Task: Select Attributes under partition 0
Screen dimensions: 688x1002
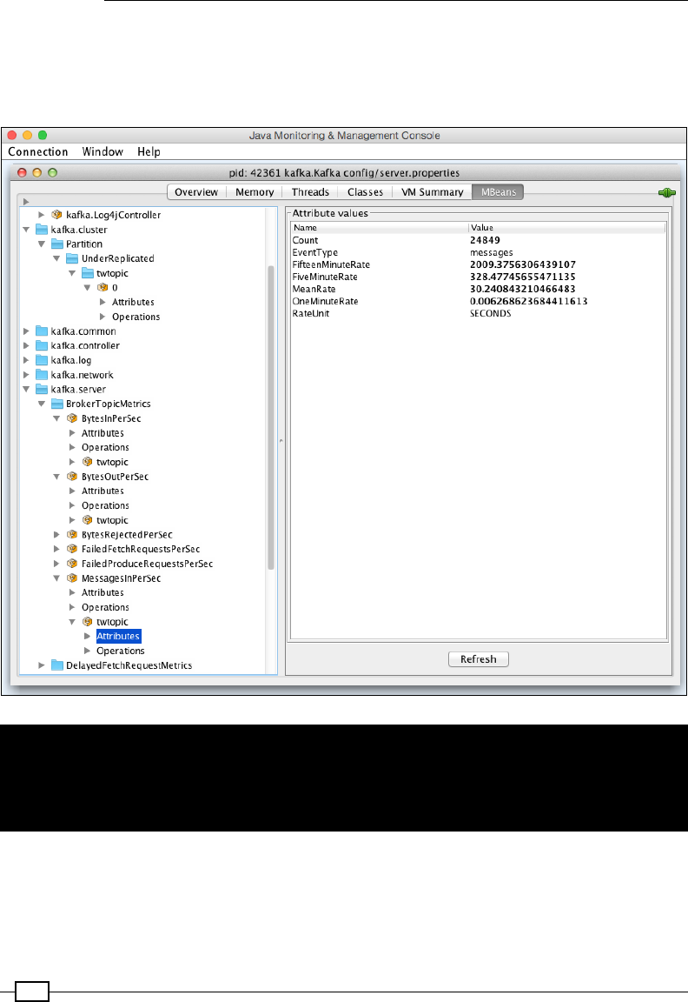Action: (x=134, y=303)
